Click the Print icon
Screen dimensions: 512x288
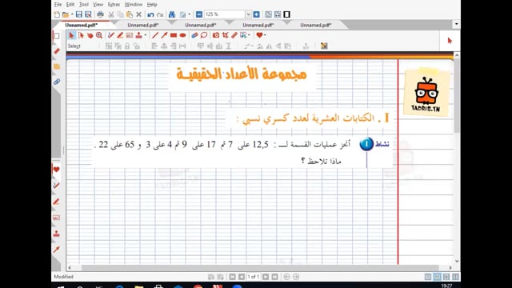click(x=100, y=14)
